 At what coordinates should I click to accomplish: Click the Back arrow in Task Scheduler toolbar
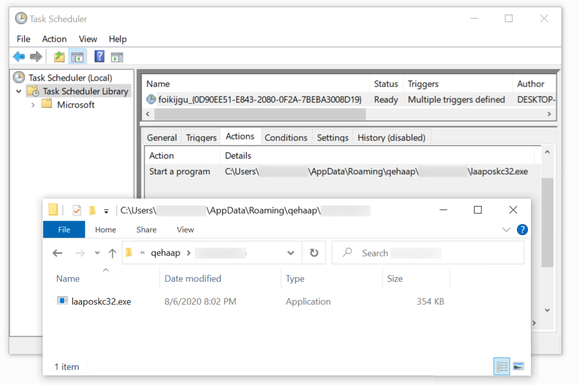pos(19,57)
